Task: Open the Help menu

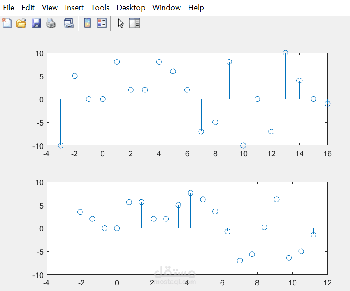Action: coord(196,8)
